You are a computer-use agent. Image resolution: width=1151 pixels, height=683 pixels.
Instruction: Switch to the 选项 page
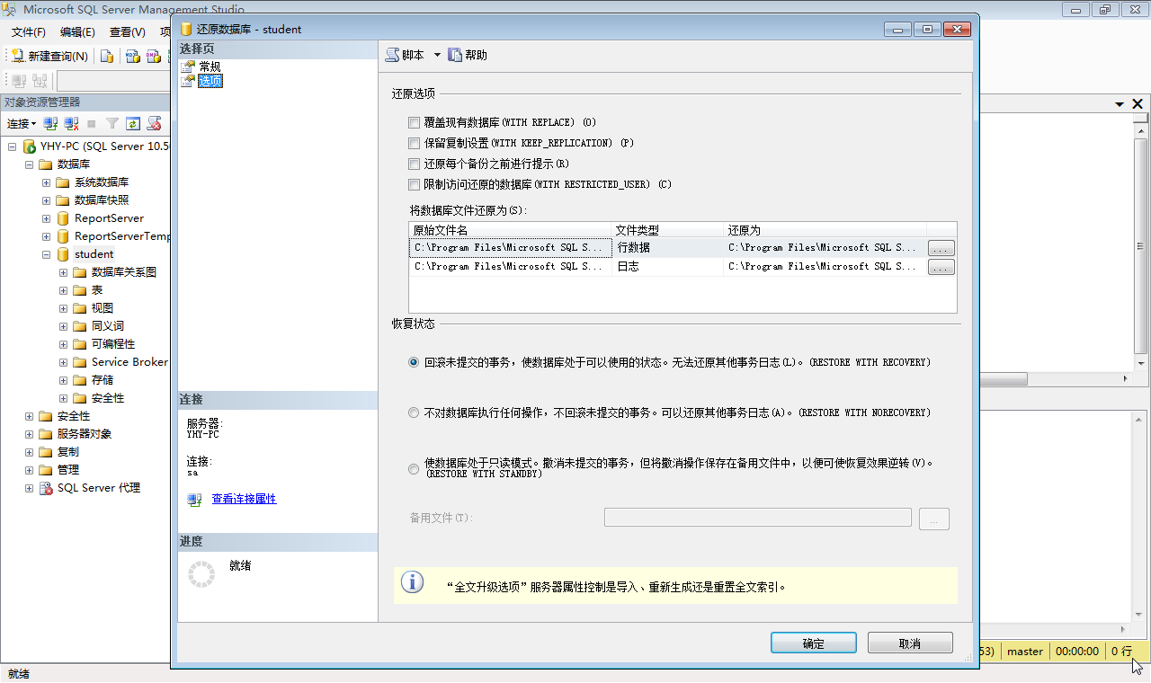pos(210,81)
